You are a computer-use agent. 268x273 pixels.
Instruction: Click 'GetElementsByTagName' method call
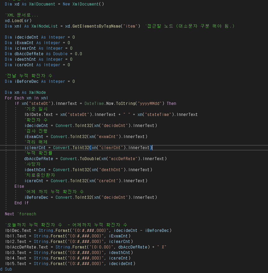(97, 26)
